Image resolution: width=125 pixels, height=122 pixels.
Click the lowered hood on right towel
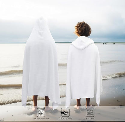[x=83, y=43]
